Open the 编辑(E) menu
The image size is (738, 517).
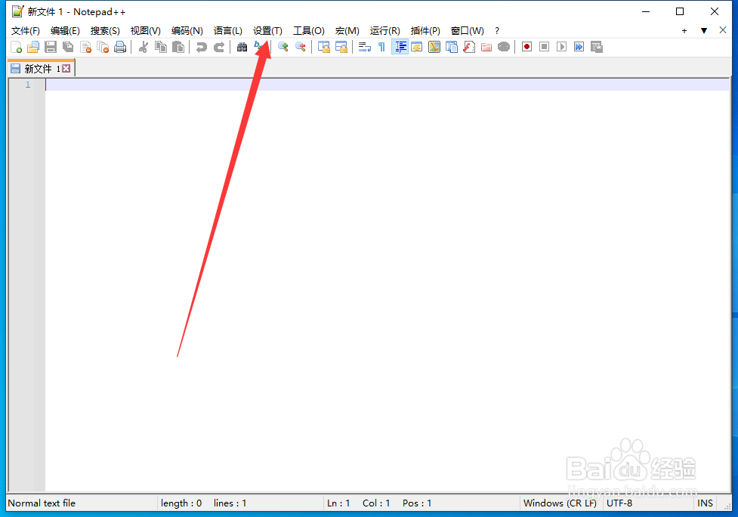click(x=65, y=30)
